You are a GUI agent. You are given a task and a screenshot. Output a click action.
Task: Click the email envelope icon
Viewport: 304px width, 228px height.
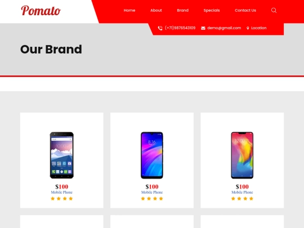tap(203, 28)
